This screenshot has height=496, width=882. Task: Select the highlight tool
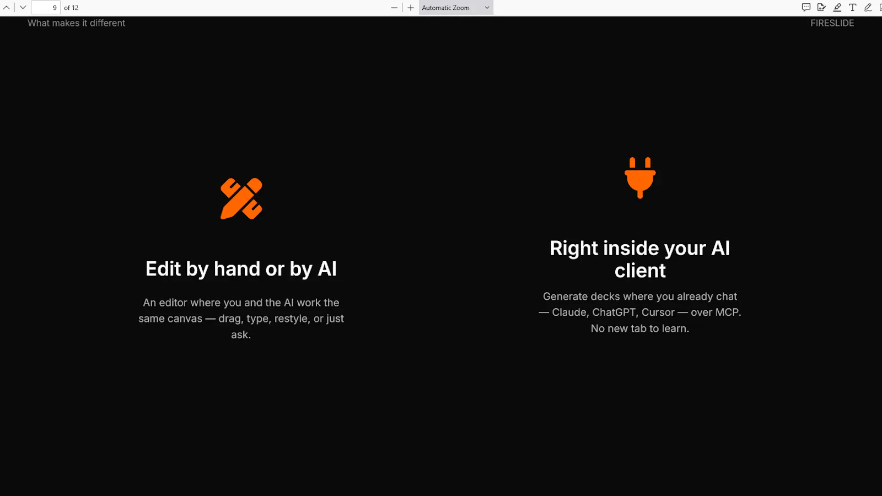[x=837, y=7]
